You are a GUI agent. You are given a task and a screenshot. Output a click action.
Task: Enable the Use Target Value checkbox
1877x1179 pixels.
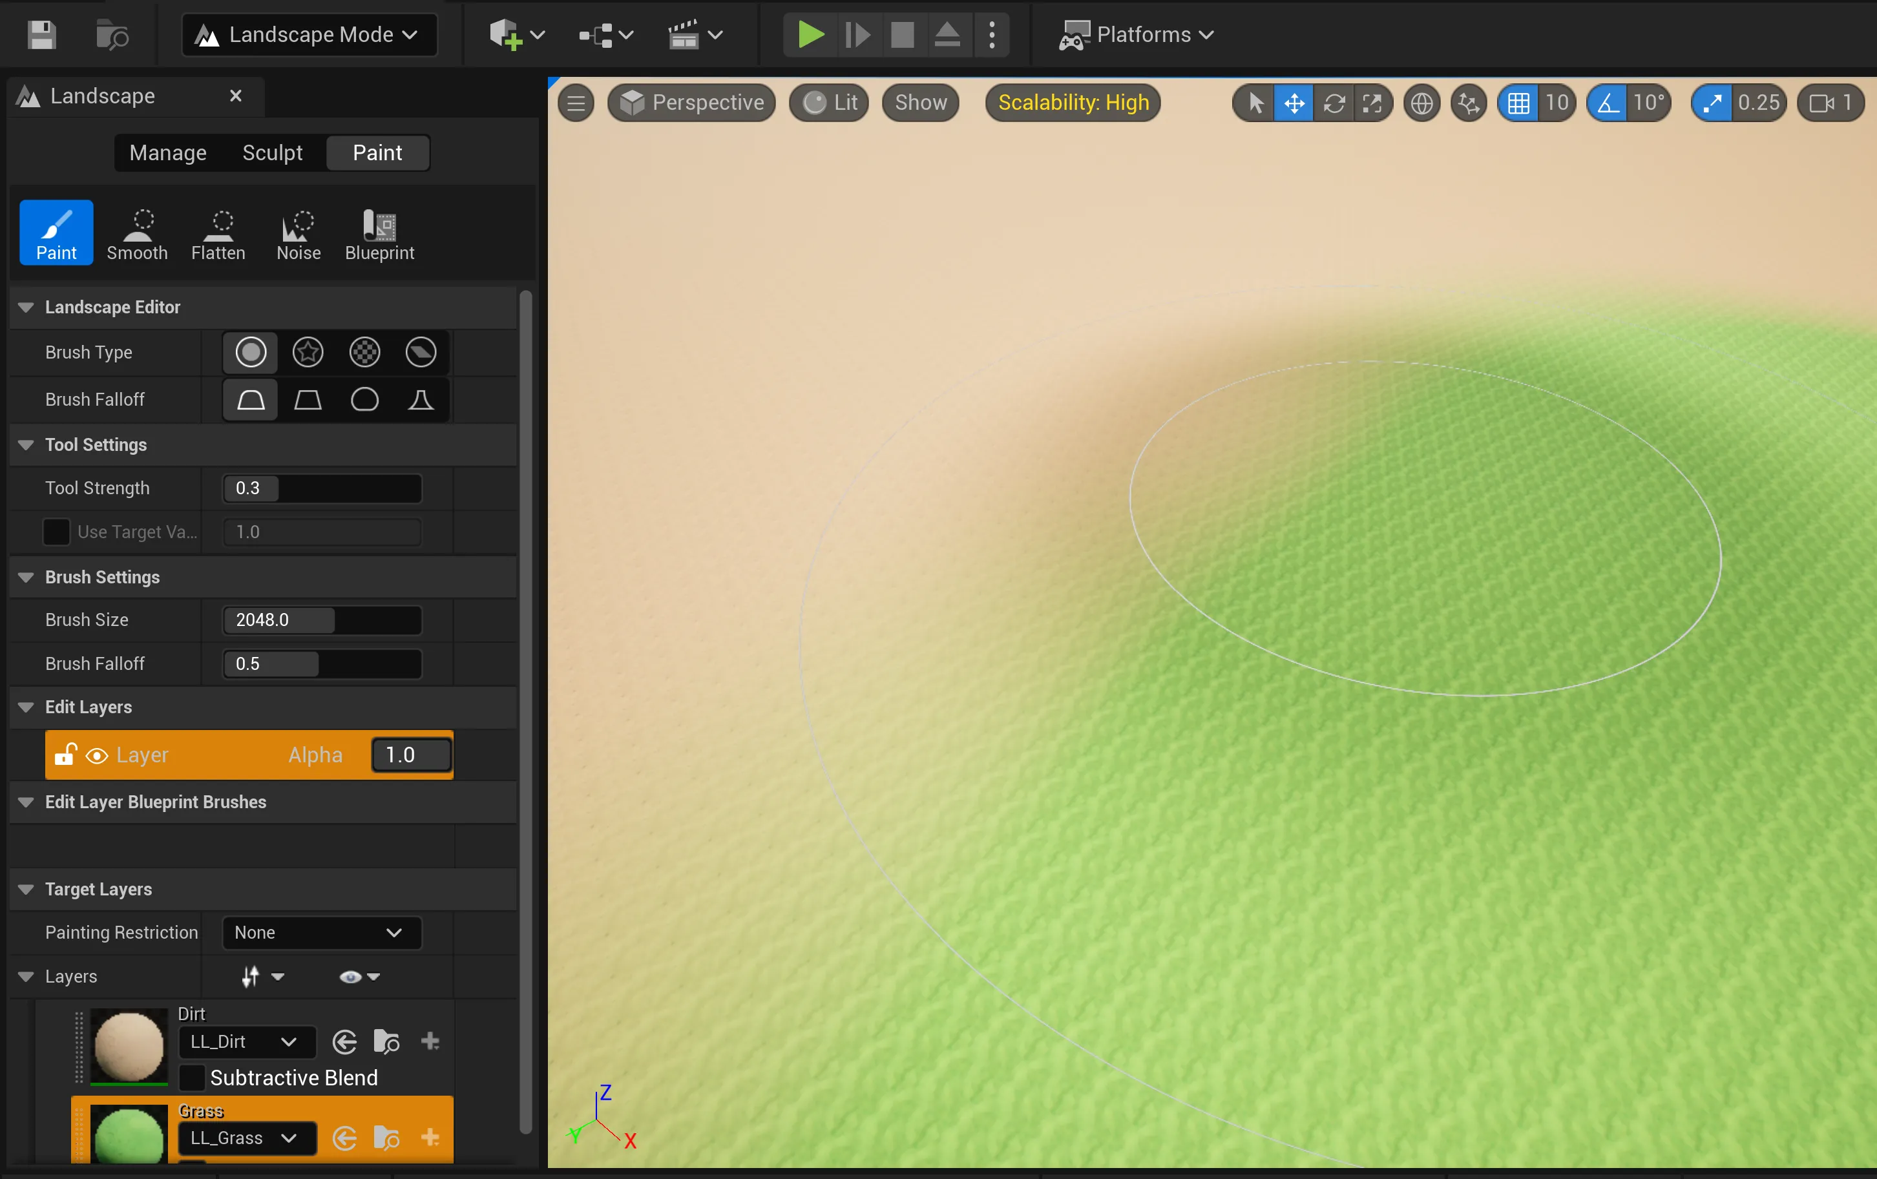[56, 532]
